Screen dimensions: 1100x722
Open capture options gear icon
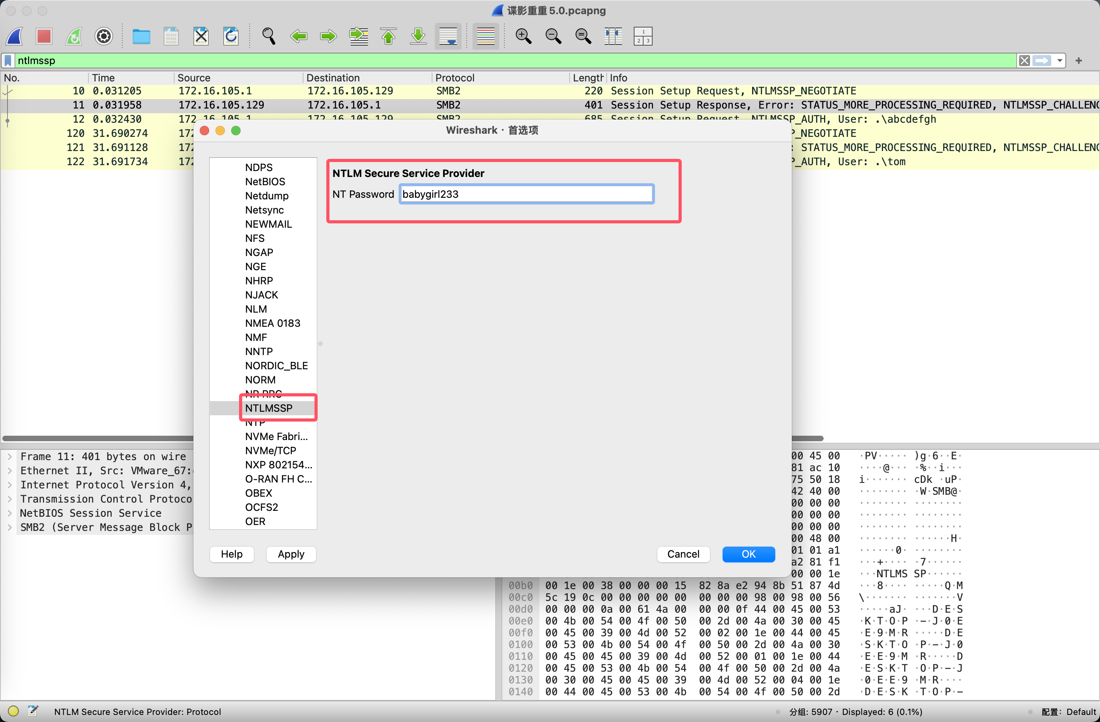[103, 36]
